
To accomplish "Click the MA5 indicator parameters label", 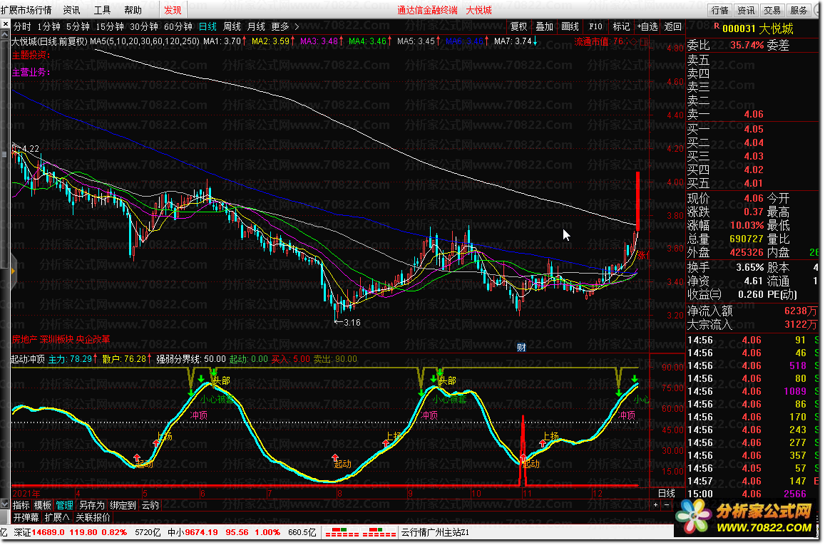I will point(145,41).
